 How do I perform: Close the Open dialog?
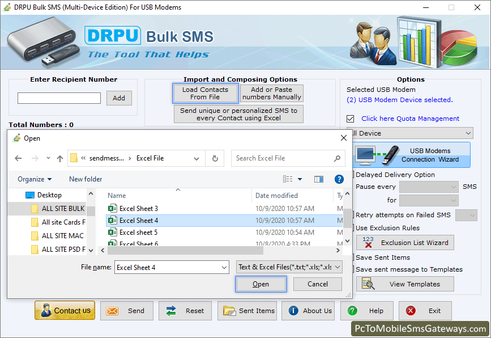coord(344,138)
